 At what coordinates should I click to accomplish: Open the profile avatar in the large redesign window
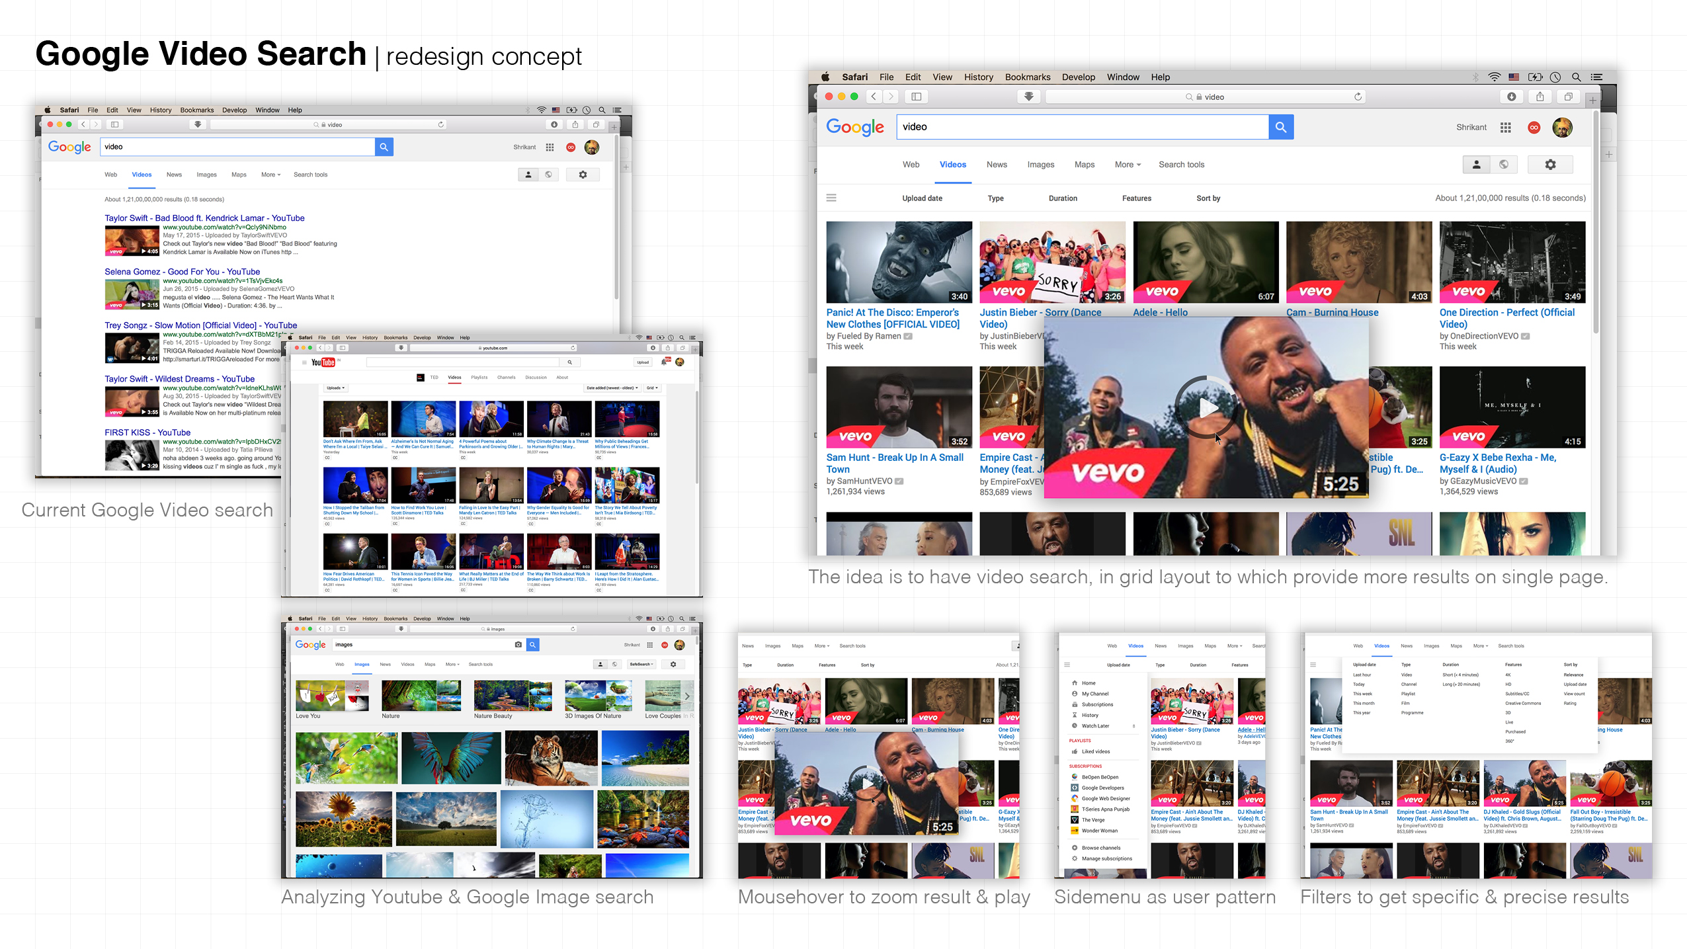[1563, 128]
